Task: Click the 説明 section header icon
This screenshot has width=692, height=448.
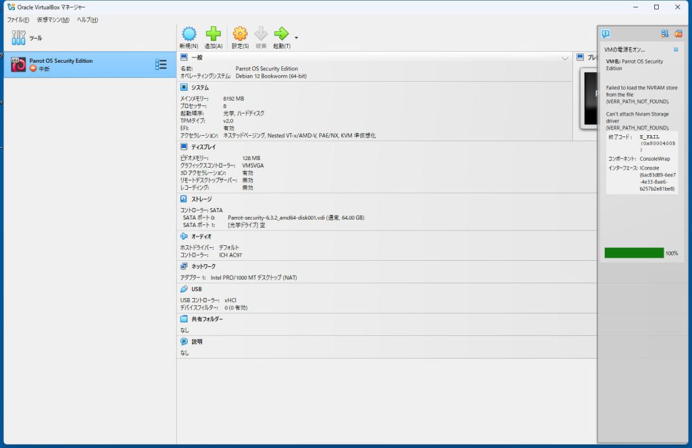Action: click(x=184, y=342)
